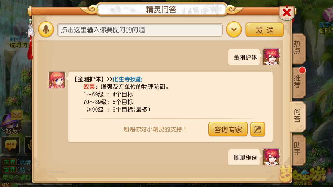Viewport: 333px width, 187px height.
Task: Select the 问答 tab
Action: click(x=297, y=116)
